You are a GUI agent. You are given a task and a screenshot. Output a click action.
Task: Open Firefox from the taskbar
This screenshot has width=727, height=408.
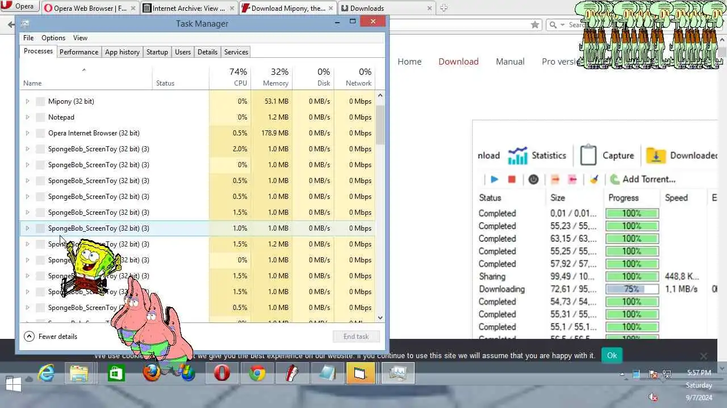coord(151,373)
